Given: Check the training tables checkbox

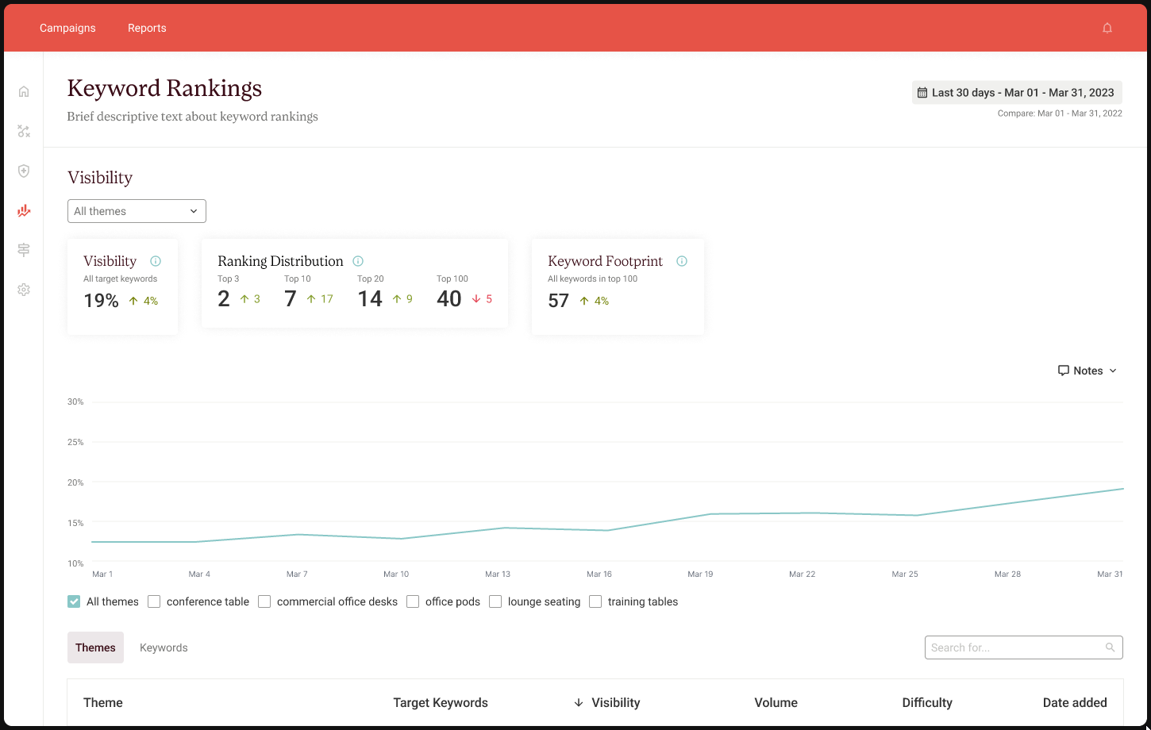Looking at the screenshot, I should 595,601.
